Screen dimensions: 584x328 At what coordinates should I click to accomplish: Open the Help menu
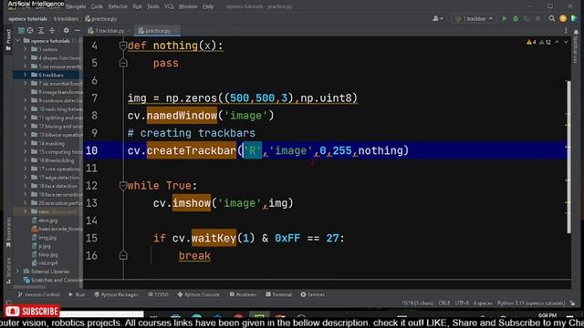pos(208,6)
